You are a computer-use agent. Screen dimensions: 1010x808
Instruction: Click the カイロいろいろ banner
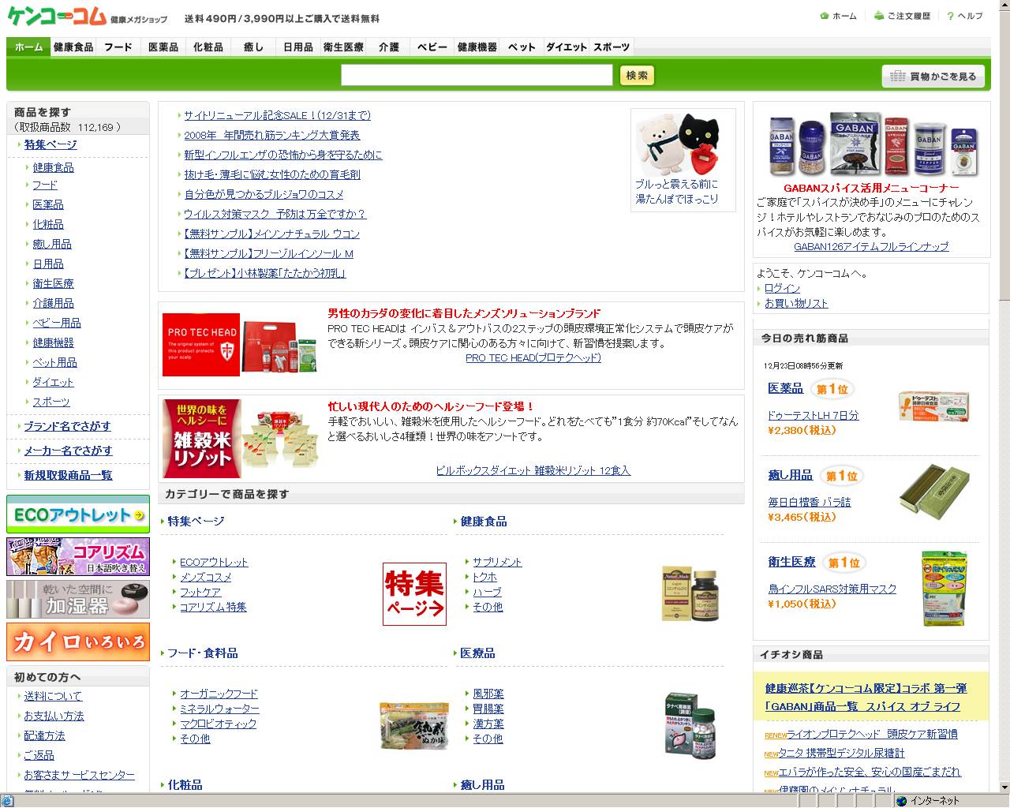[78, 642]
